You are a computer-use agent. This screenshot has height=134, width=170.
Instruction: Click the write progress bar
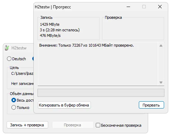pyautogui.click(x=101, y=93)
